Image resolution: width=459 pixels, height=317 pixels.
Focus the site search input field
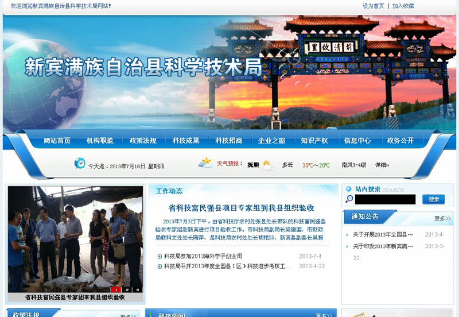click(x=385, y=199)
